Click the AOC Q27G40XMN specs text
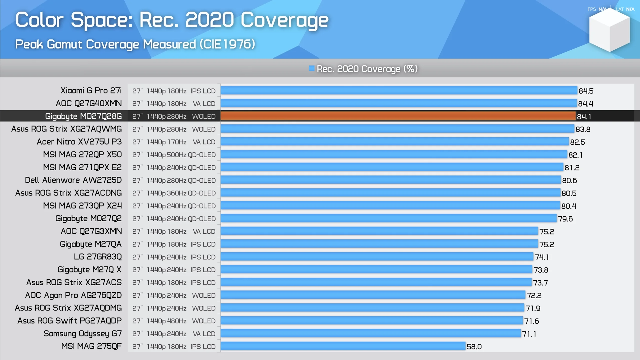The image size is (640, 360). (x=174, y=103)
